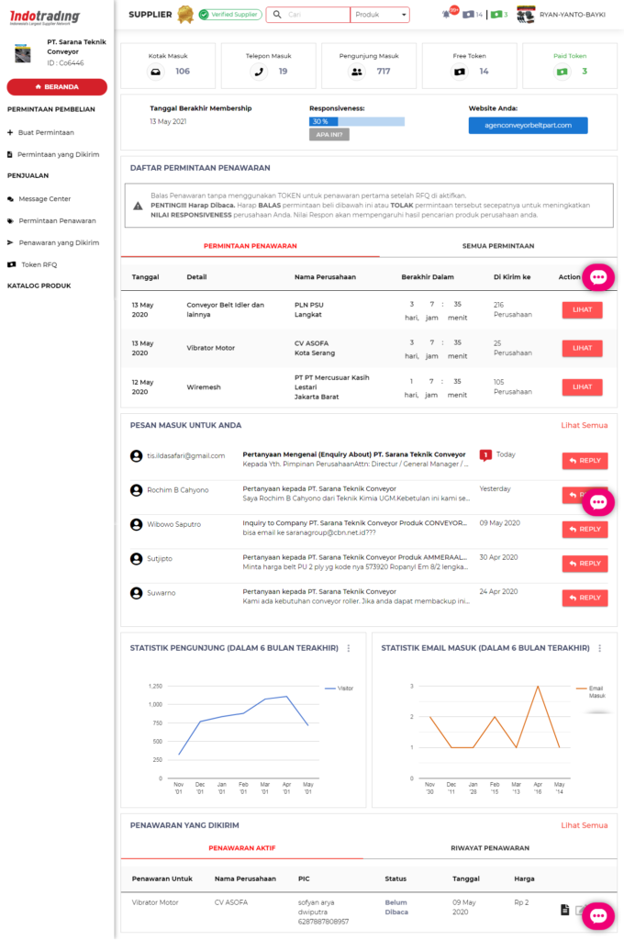Click the company thumbnail in sidebar
Screen dimensions: 624x940
23,54
